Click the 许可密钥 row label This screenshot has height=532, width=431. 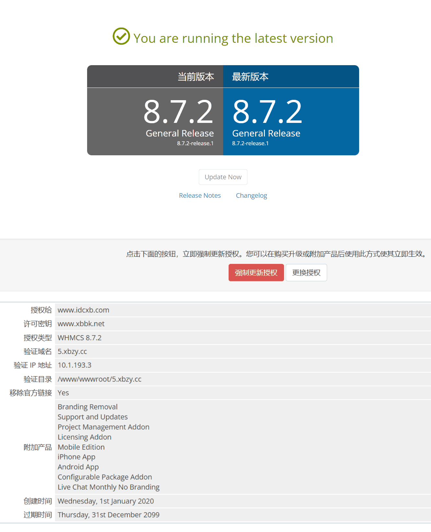[x=38, y=324]
